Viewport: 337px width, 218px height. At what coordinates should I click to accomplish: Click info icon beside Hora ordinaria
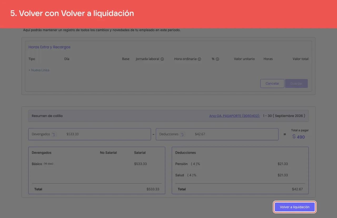(199, 59)
